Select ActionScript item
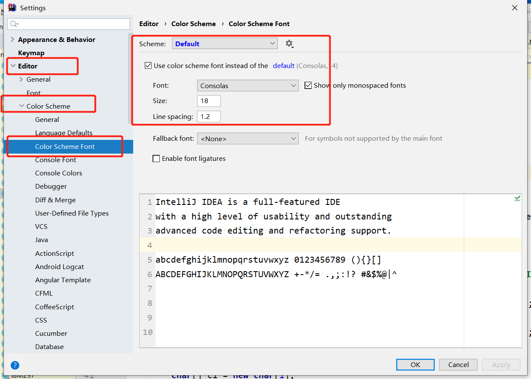This screenshot has height=379, width=531. (54, 253)
